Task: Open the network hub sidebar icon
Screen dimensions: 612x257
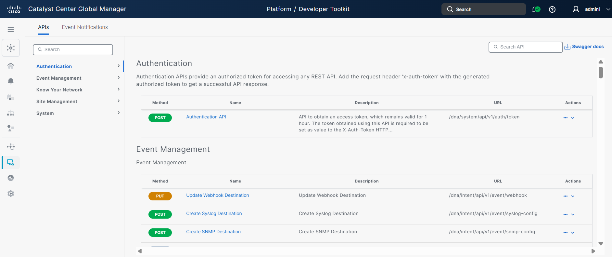Action: [x=11, y=48]
